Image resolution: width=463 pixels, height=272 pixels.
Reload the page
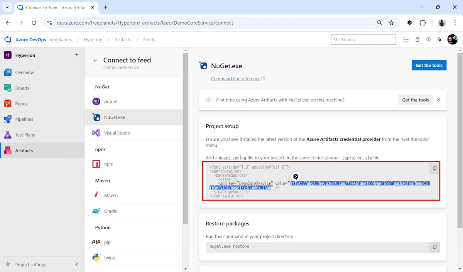coord(34,23)
